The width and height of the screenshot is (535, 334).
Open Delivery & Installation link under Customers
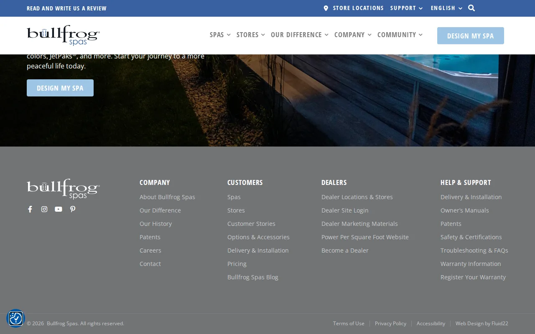(x=258, y=250)
